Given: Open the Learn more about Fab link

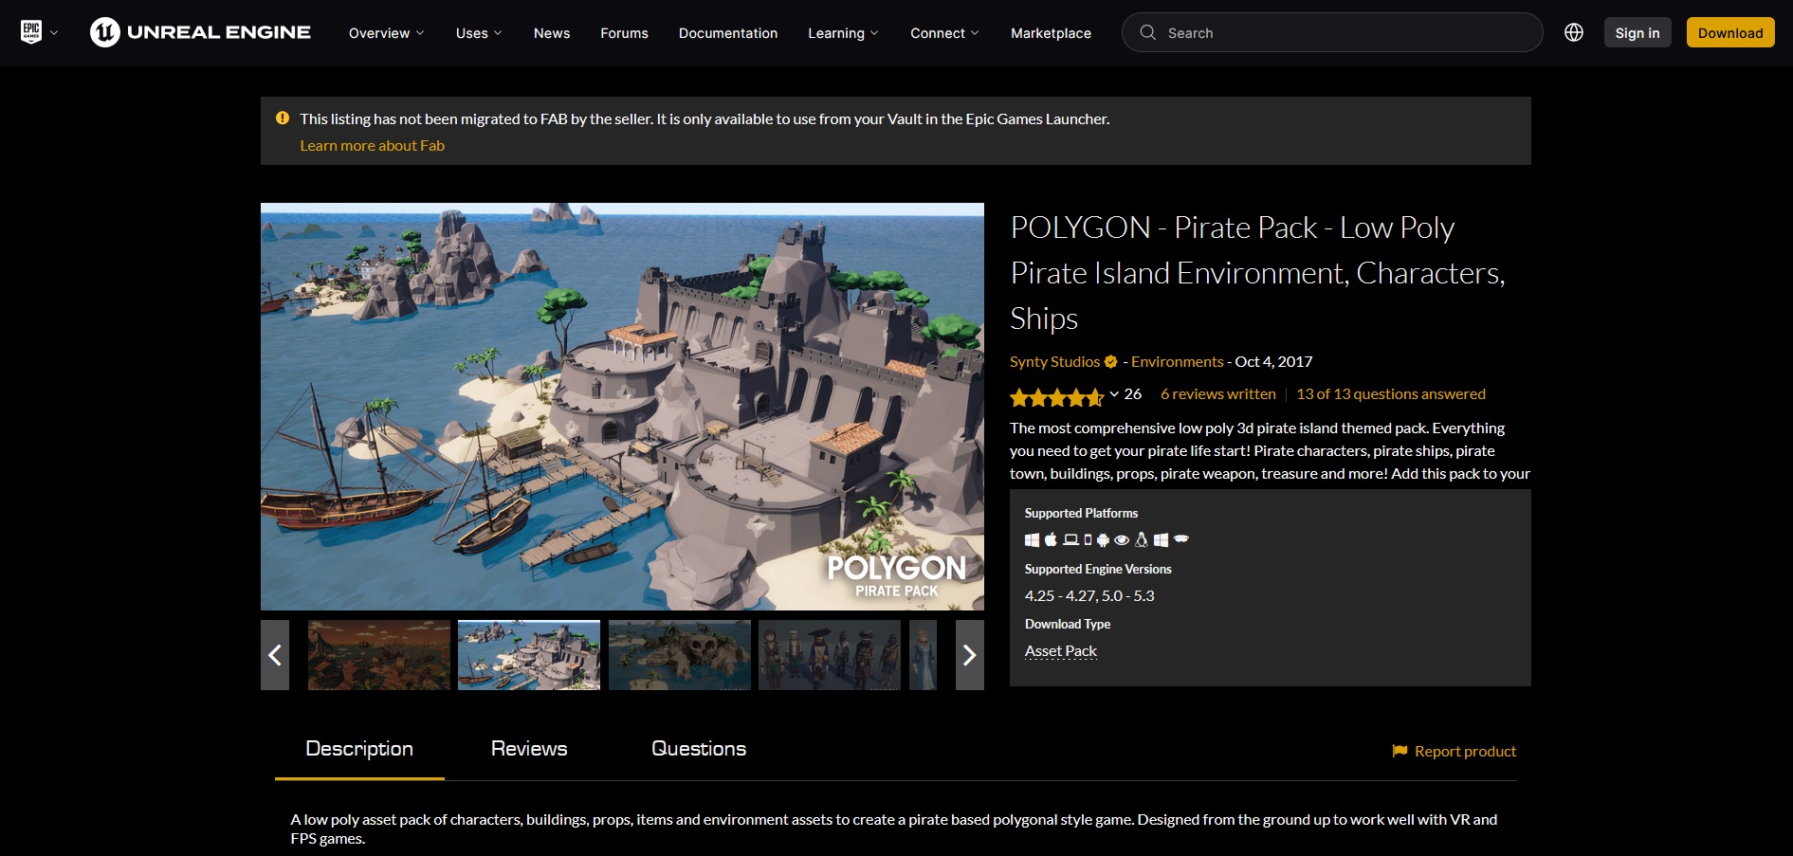Looking at the screenshot, I should (372, 145).
